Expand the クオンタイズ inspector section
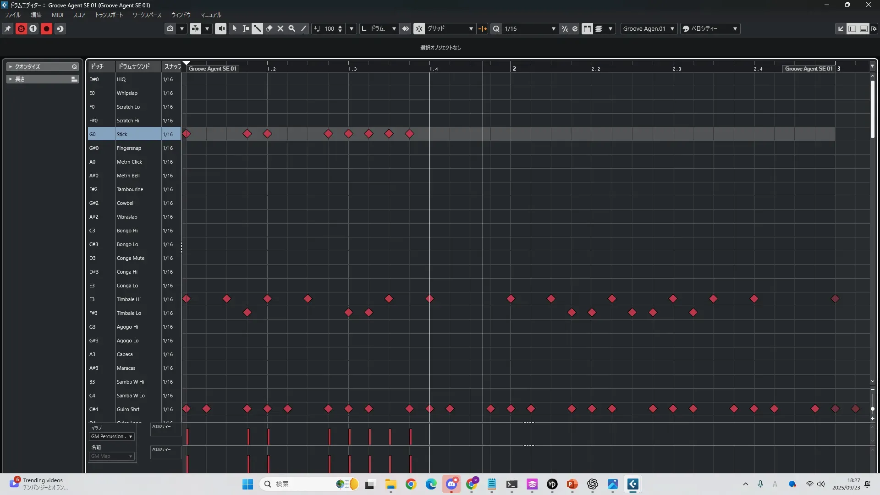 [10, 66]
